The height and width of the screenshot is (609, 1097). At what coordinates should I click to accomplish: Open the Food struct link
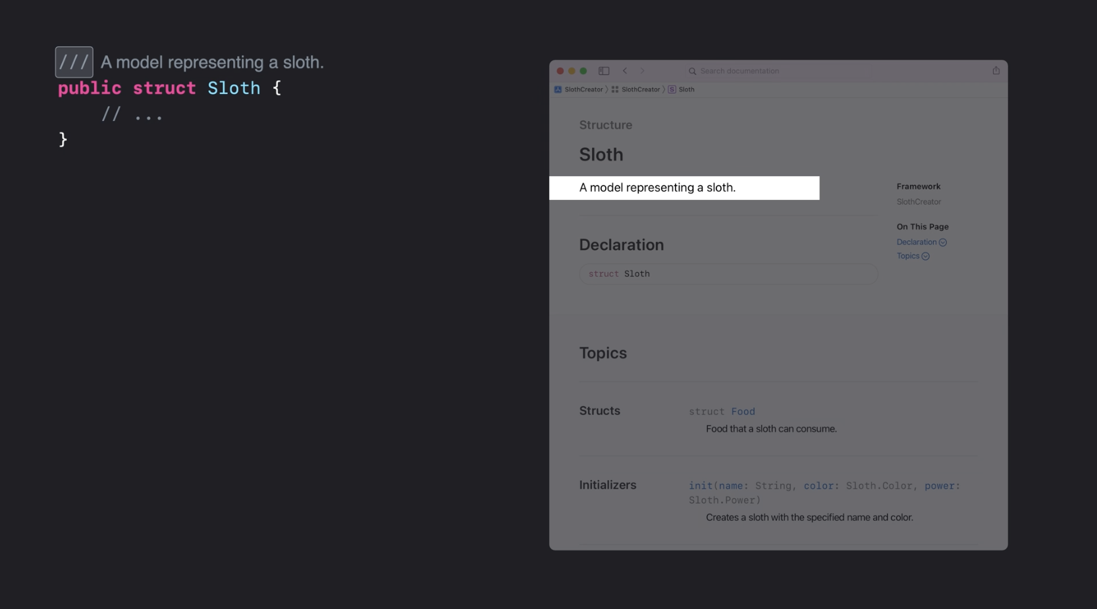pos(743,412)
